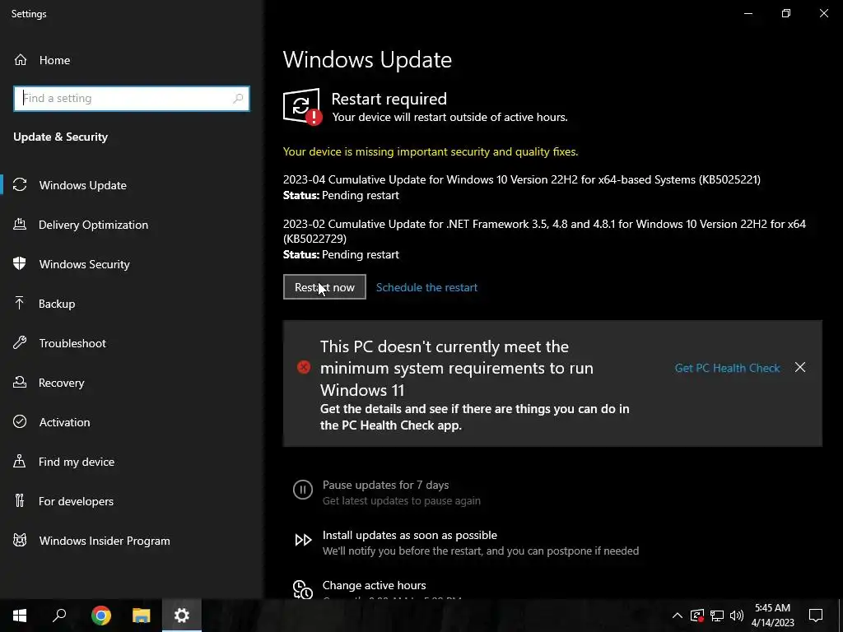Click the For developers tools icon
Screen dimensions: 843x632
click(x=20, y=501)
